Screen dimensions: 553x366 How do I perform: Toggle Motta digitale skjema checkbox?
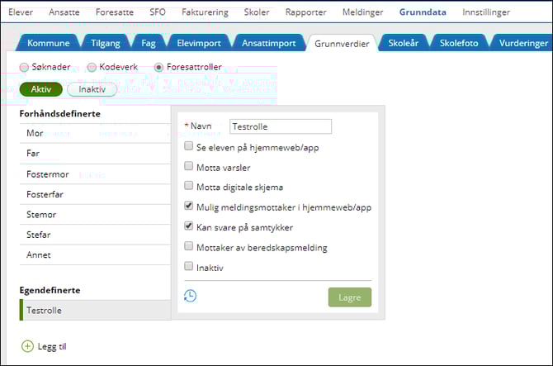(x=189, y=186)
